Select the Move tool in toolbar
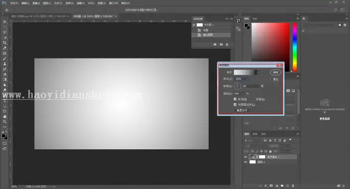This screenshot has height=189, width=350. (x=4, y=22)
